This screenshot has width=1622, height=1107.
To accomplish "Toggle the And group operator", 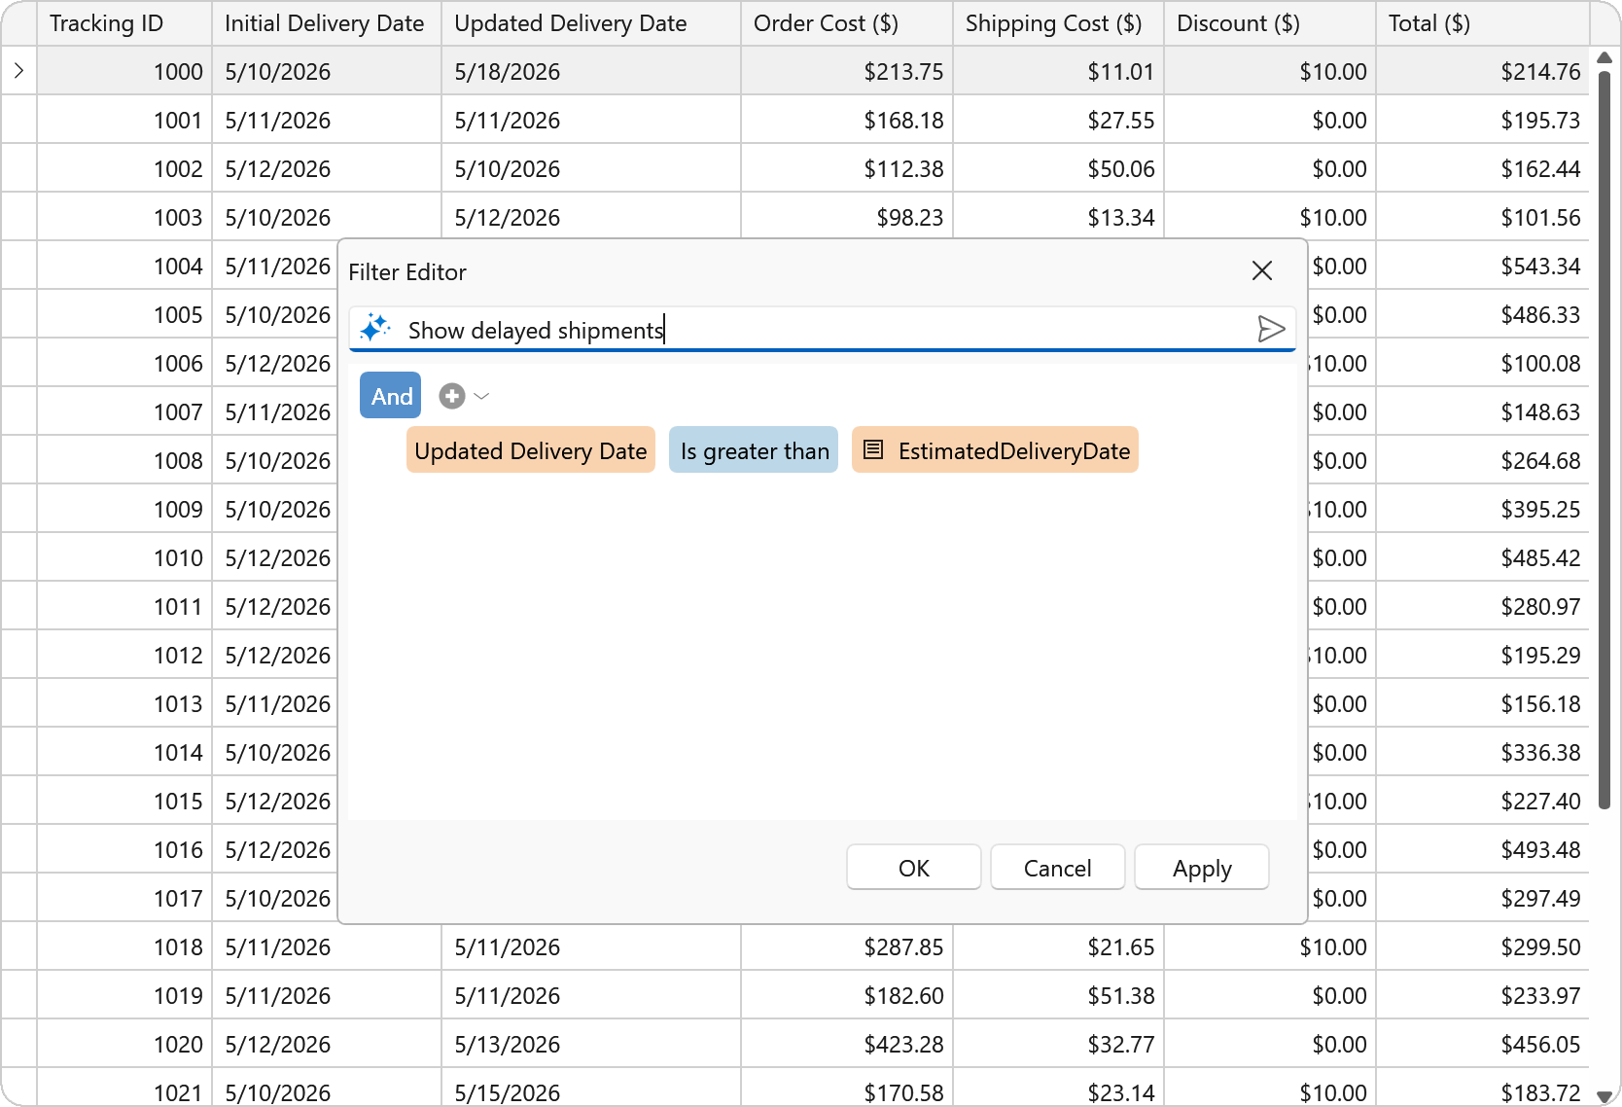I will (391, 395).
